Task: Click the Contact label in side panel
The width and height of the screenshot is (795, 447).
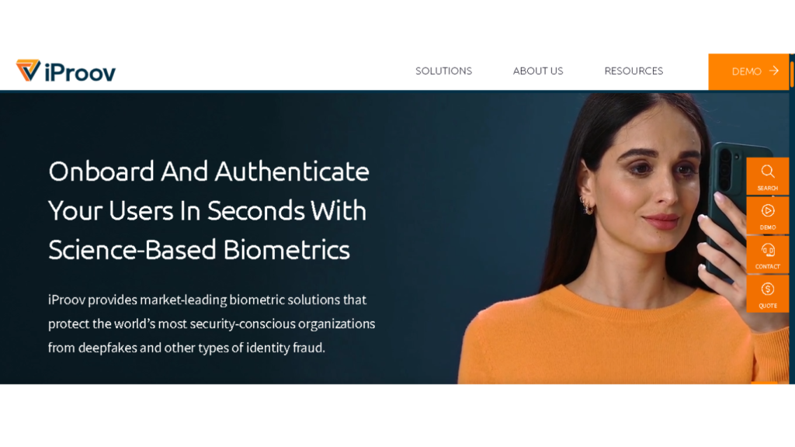Action: [x=768, y=267]
